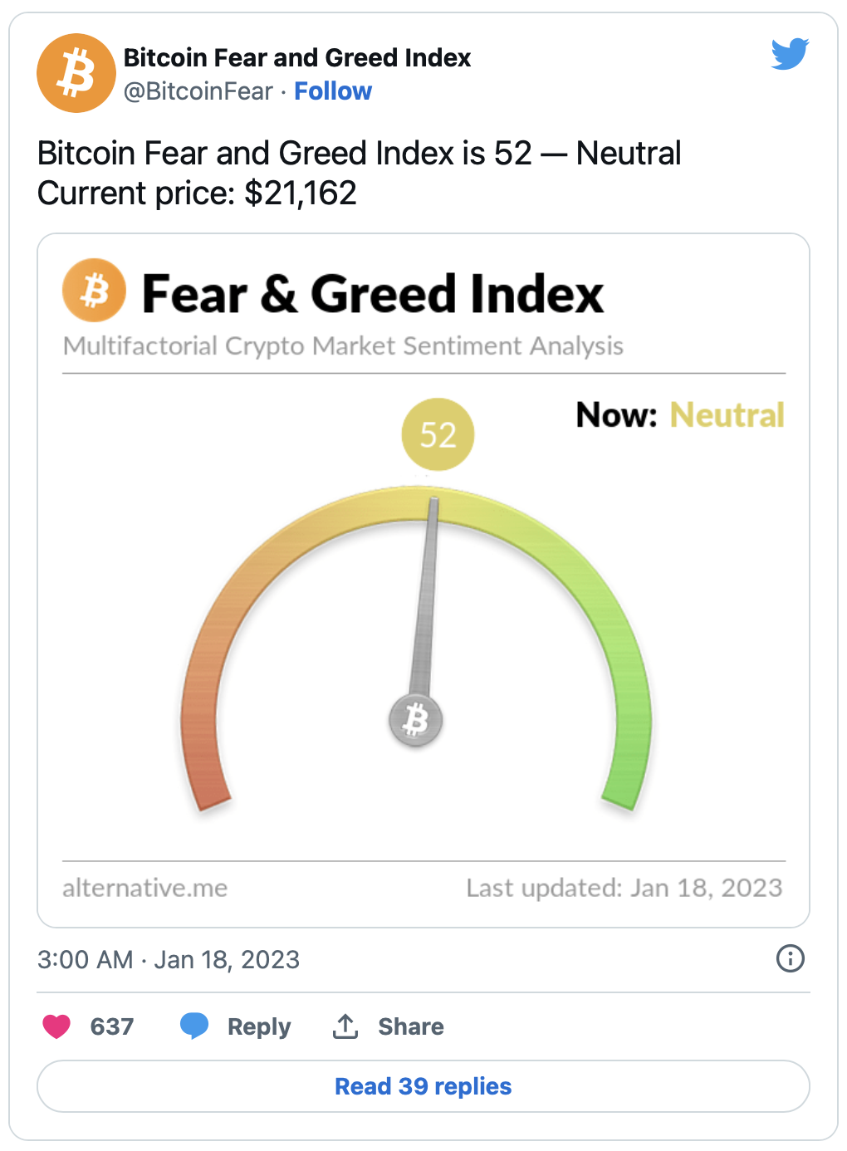Follow the @BitcoinFear account
The height and width of the screenshot is (1151, 847).
coord(333,91)
